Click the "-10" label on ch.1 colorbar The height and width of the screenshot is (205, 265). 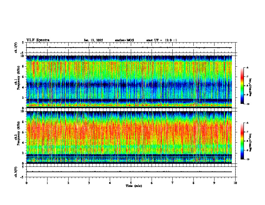247,104
